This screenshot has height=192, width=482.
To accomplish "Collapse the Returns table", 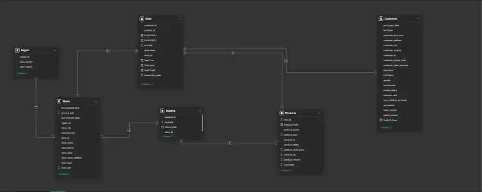I will [x=168, y=136].
